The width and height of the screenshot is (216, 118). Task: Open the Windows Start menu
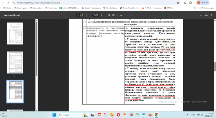[54, 115]
